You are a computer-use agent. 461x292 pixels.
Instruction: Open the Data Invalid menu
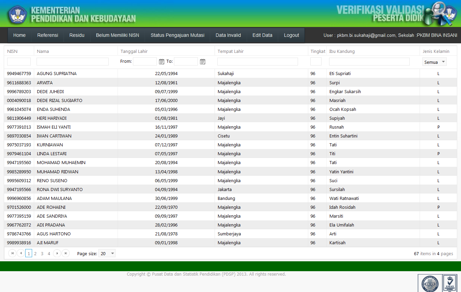tap(228, 35)
